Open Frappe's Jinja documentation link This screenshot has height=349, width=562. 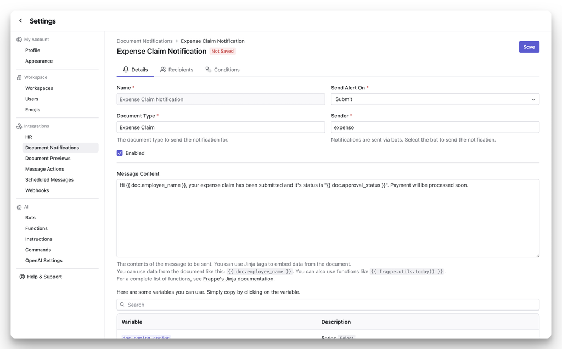pyautogui.click(x=238, y=279)
